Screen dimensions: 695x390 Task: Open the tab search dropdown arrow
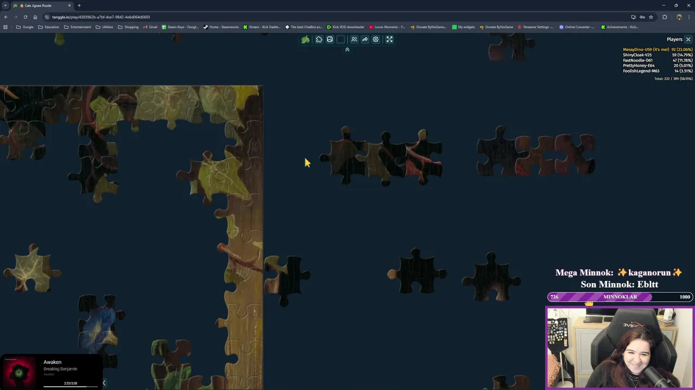pyautogui.click(x=5, y=5)
